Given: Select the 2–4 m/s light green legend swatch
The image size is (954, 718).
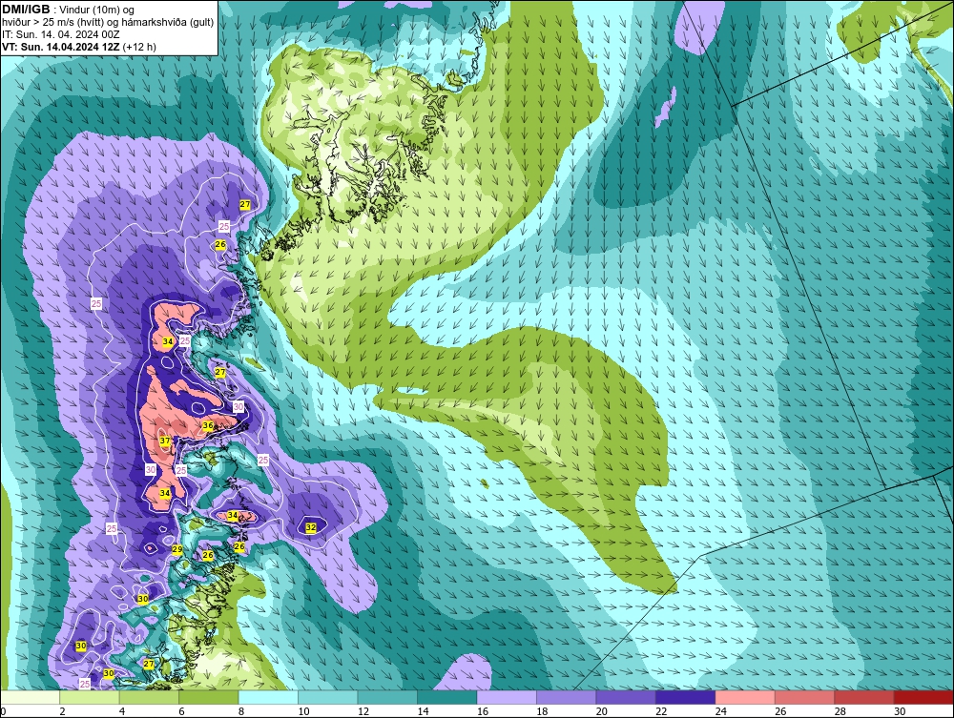Looking at the screenshot, I should [90, 697].
